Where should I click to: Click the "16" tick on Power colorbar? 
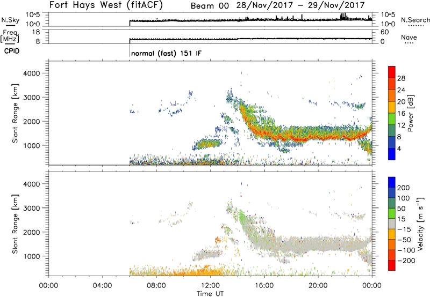401,114
